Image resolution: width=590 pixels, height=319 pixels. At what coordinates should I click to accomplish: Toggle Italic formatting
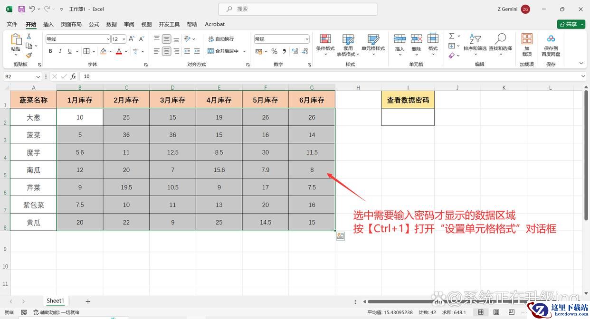pos(60,51)
